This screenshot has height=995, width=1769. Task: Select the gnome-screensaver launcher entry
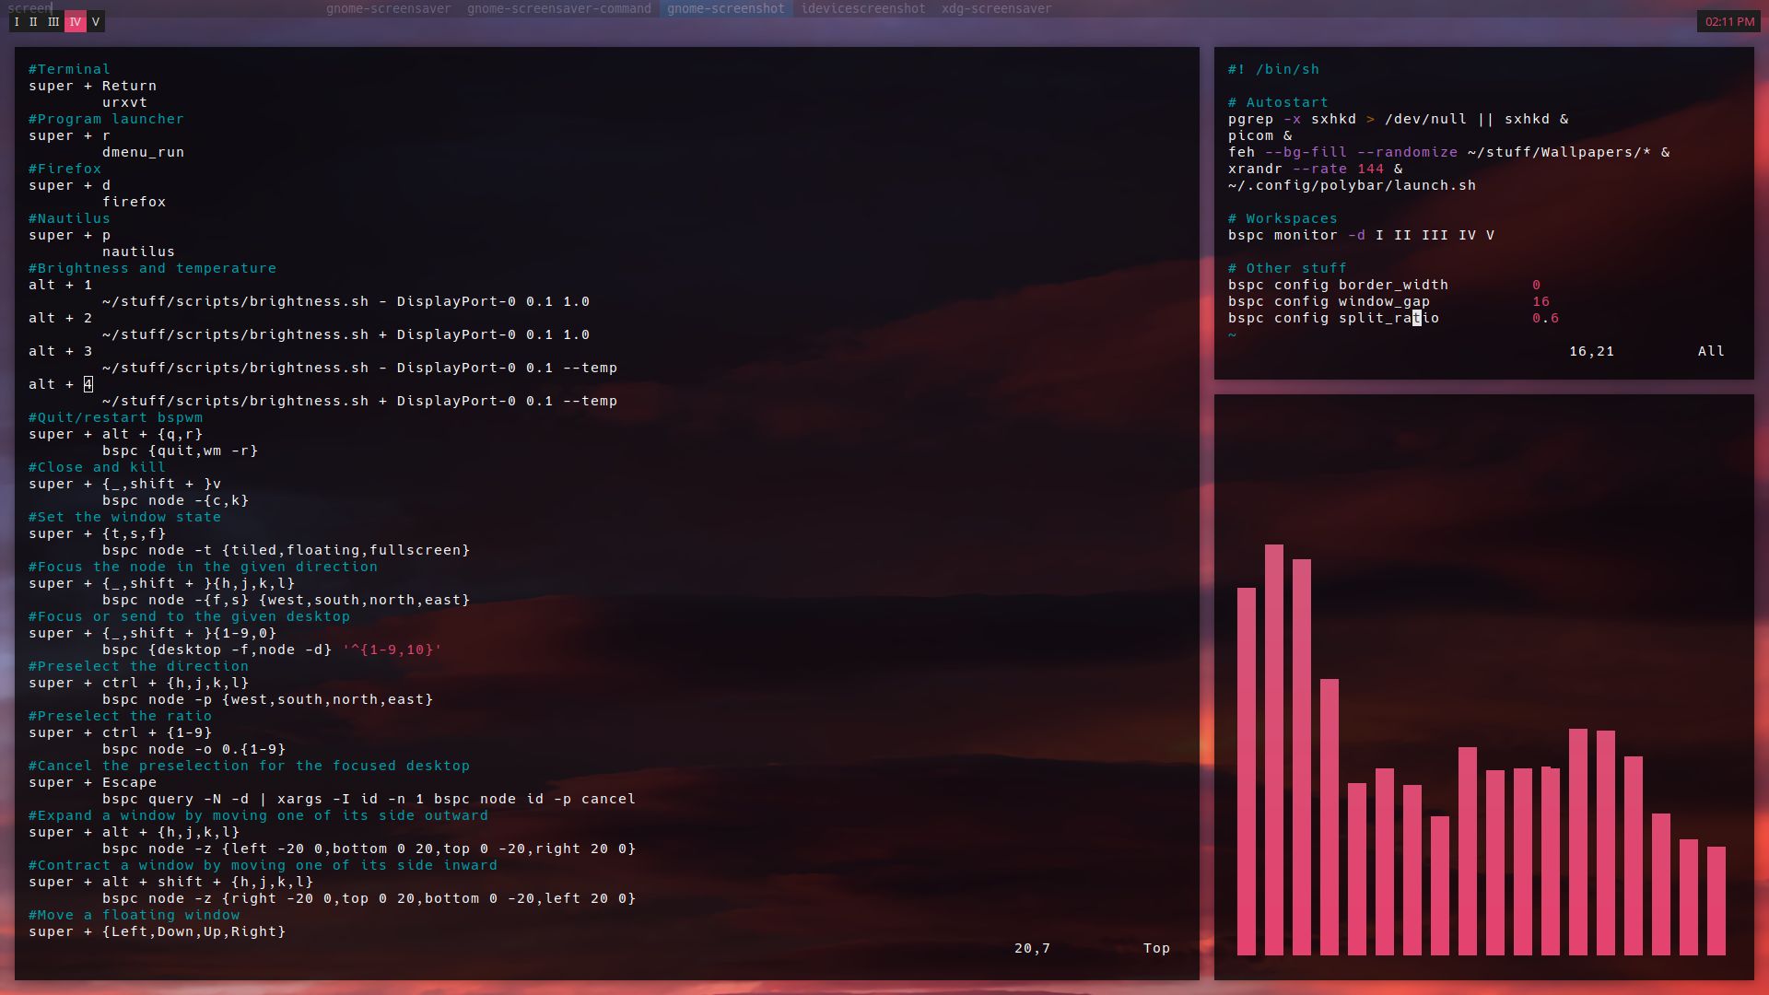[x=388, y=8]
